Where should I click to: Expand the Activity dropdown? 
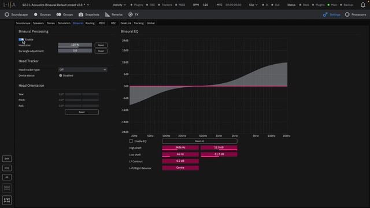[x=120, y=5]
